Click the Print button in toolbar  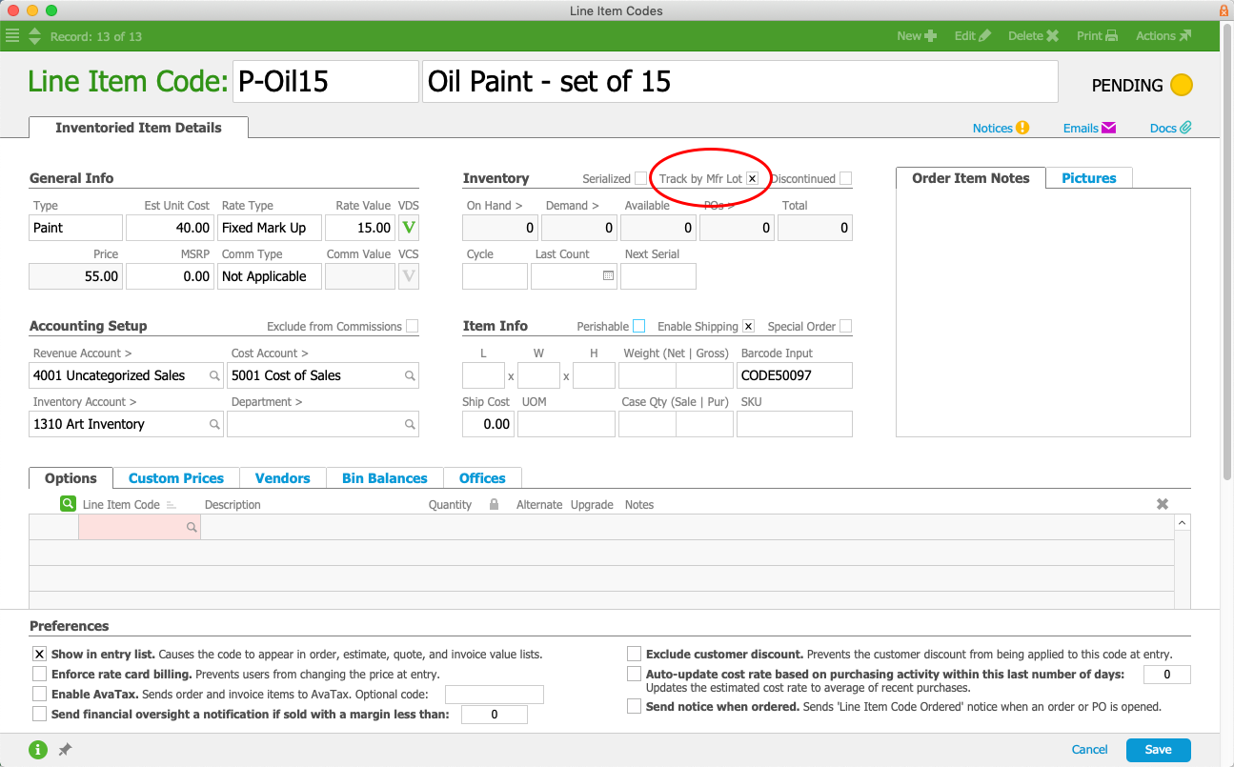(x=1097, y=36)
